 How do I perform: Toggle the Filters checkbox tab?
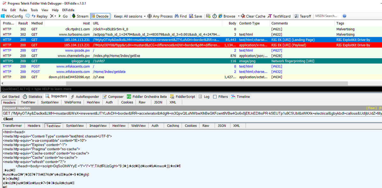[221, 97]
